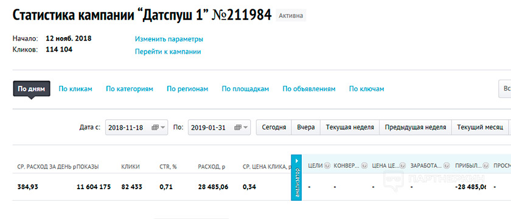Click the help icon next to ЦЕНА ЦЕ... column
Screen dimensions: 511x219
point(403,165)
